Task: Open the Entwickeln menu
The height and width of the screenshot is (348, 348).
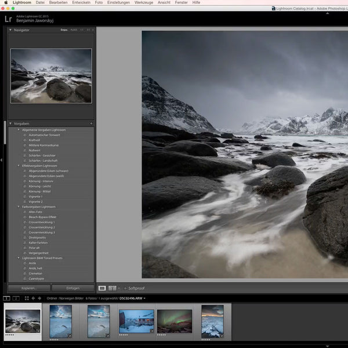Action: tap(81, 3)
